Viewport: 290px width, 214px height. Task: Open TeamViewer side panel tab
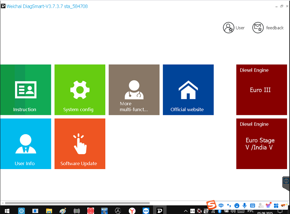point(286,183)
